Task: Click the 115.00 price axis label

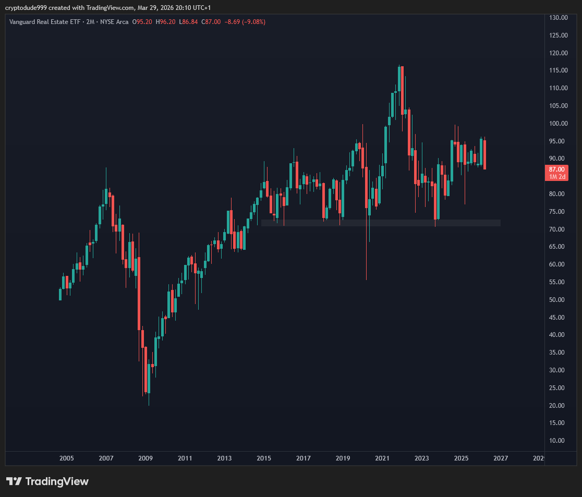Action: click(558, 70)
